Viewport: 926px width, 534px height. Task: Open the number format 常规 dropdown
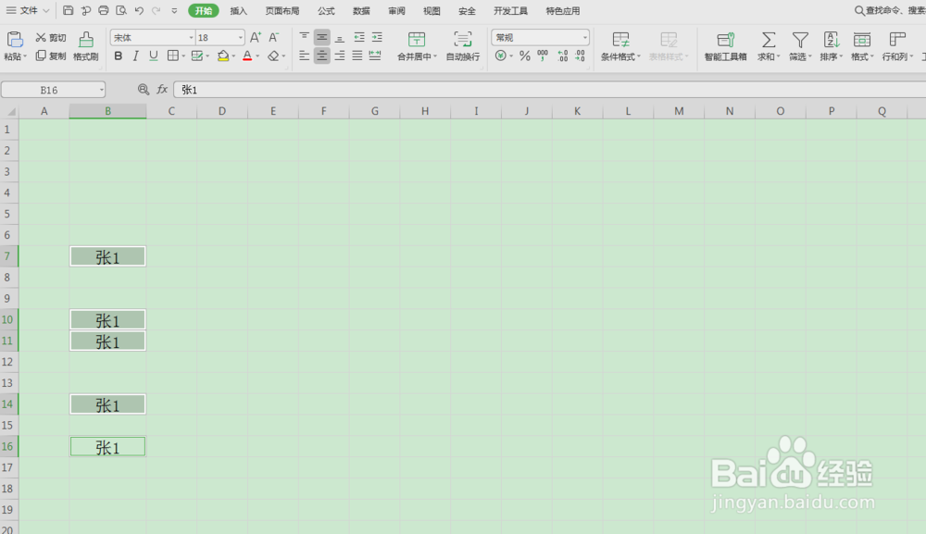[584, 38]
